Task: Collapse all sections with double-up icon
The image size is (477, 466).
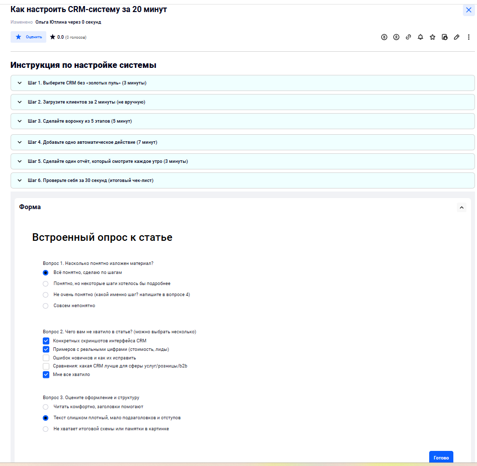Action: pos(396,37)
